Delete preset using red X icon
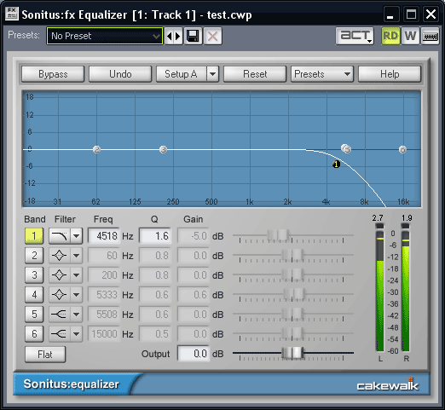 click(x=212, y=36)
